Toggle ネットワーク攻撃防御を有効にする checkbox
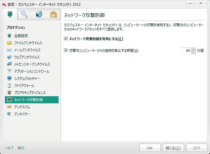Image resolution: width=210 pixels, height=154 pixels. pyautogui.click(x=66, y=39)
